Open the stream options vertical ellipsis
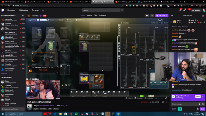 coord(167,102)
